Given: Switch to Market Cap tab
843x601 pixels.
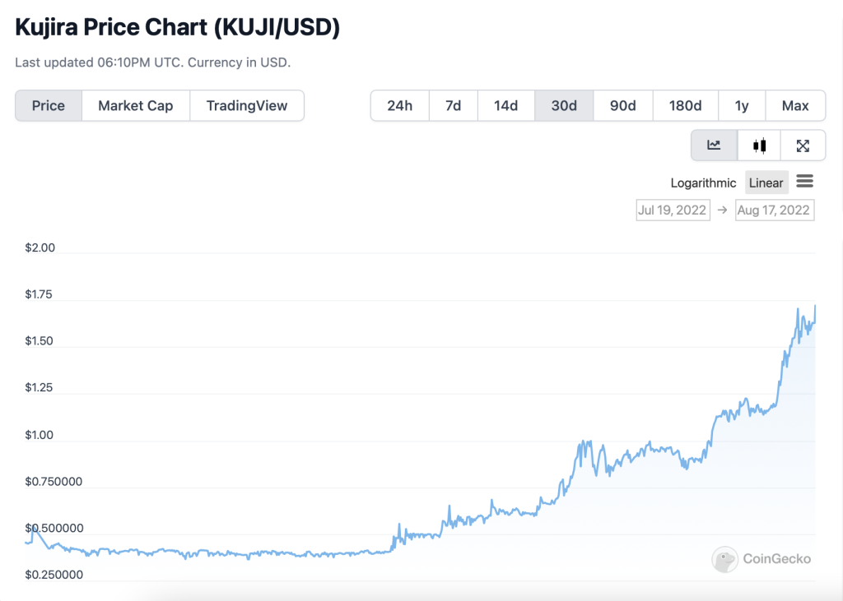Looking at the screenshot, I should 136,105.
